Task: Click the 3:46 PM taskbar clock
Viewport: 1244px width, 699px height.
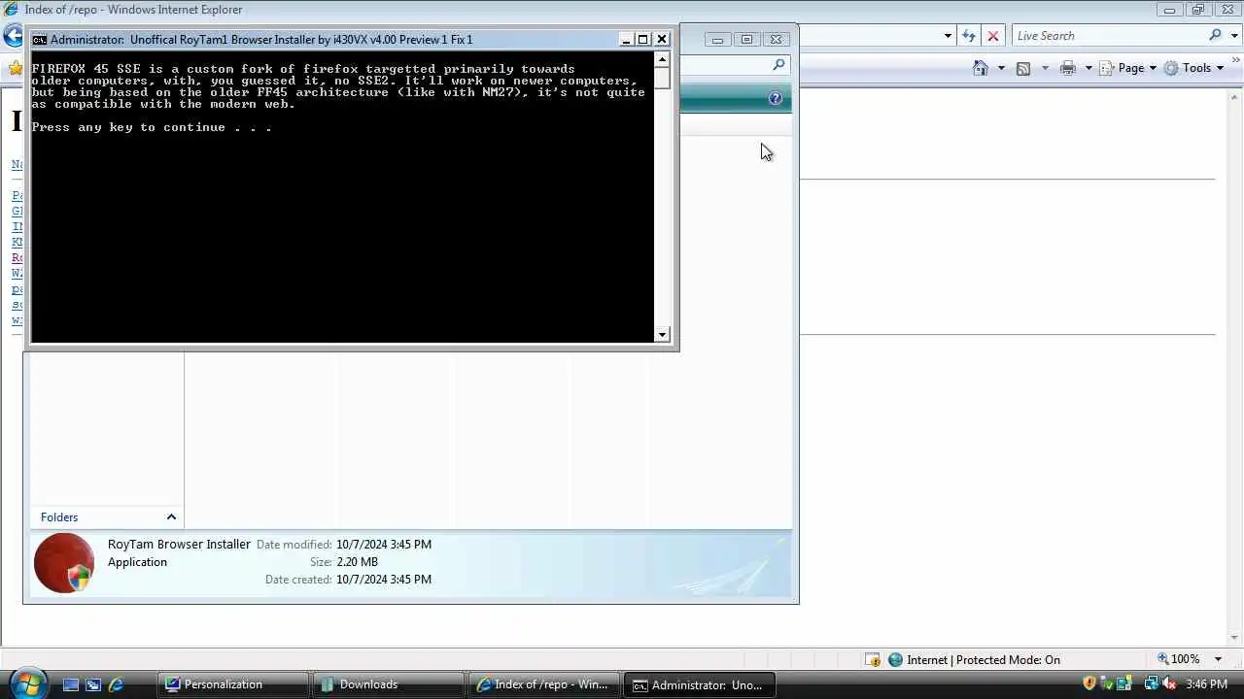Action: [x=1207, y=684]
